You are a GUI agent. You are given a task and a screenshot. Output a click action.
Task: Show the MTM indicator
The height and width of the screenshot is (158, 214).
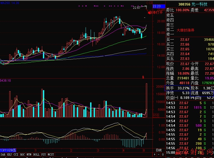coord(29,155)
